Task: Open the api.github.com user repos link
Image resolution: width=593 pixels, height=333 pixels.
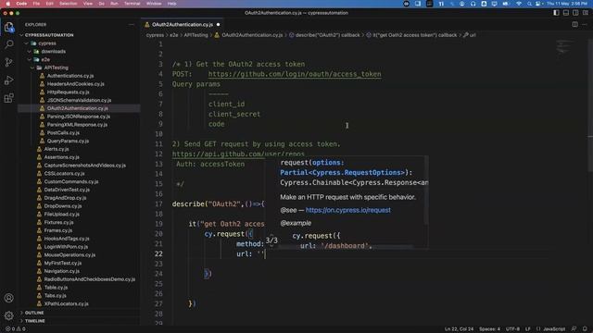Action: pos(238,154)
